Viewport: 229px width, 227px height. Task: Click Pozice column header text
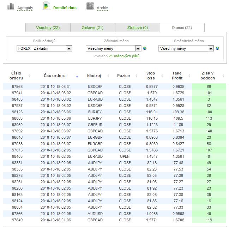pyautogui.click(x=123, y=76)
